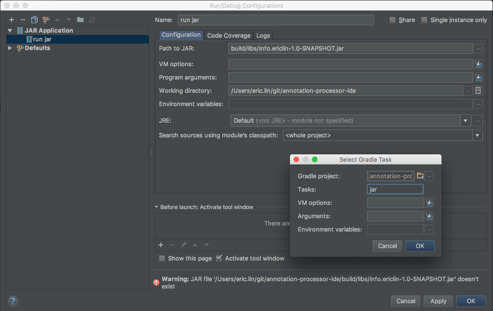493x311 pixels.
Task: Switch to the Code Coverage tab
Action: coord(228,35)
